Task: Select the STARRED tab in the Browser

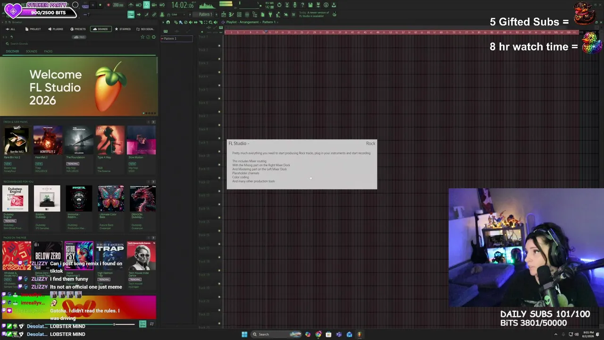Action: coord(123,29)
